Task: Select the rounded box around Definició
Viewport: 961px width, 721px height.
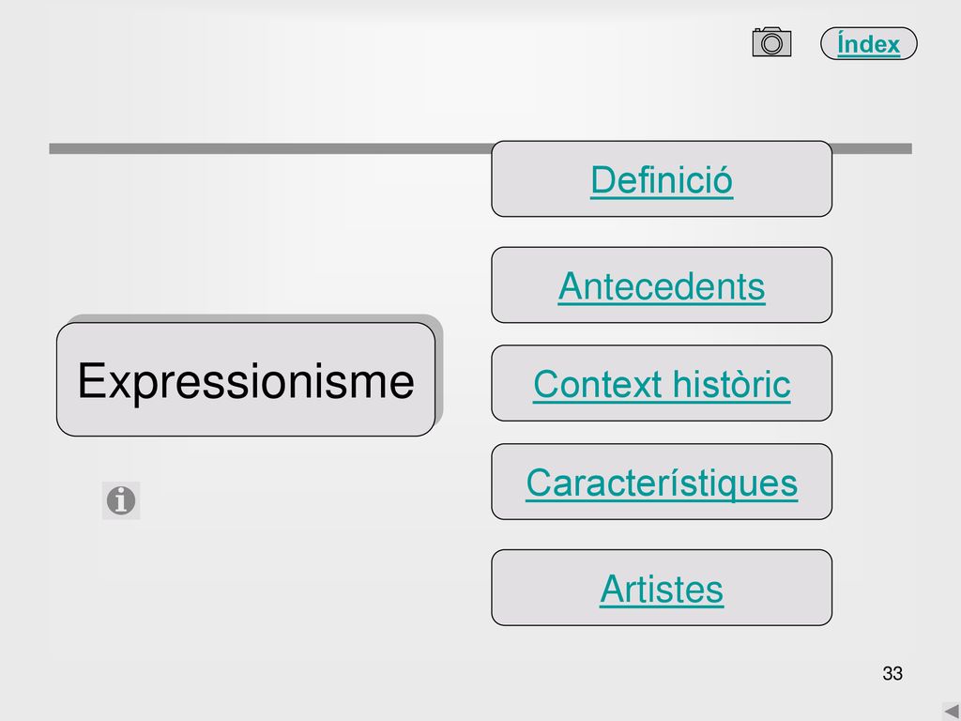Action: tap(662, 179)
